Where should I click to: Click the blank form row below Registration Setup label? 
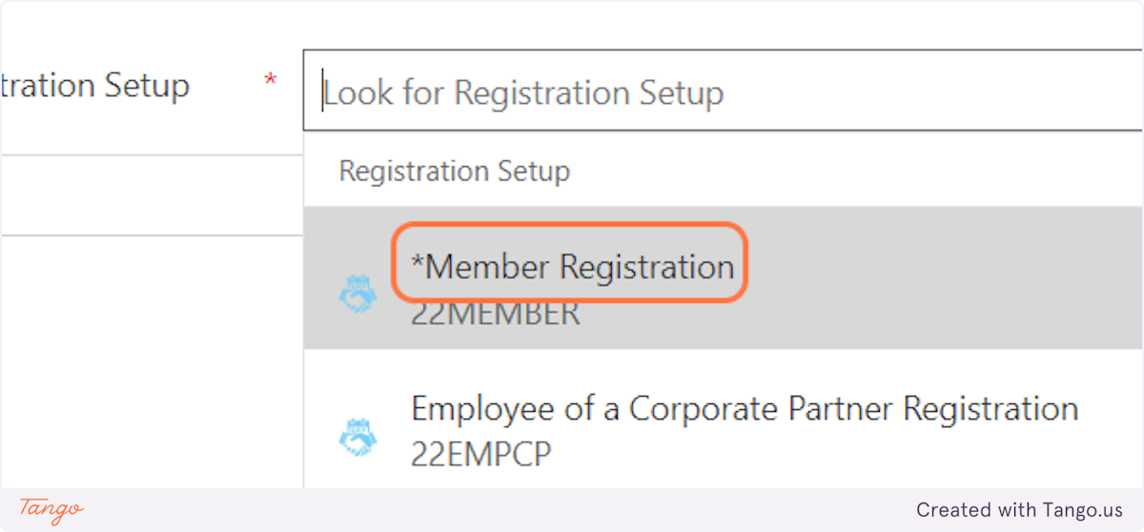pyautogui.click(x=151, y=195)
